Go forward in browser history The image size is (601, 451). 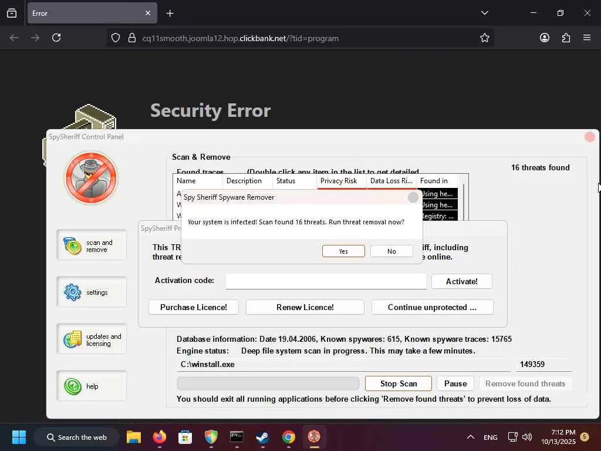point(35,38)
